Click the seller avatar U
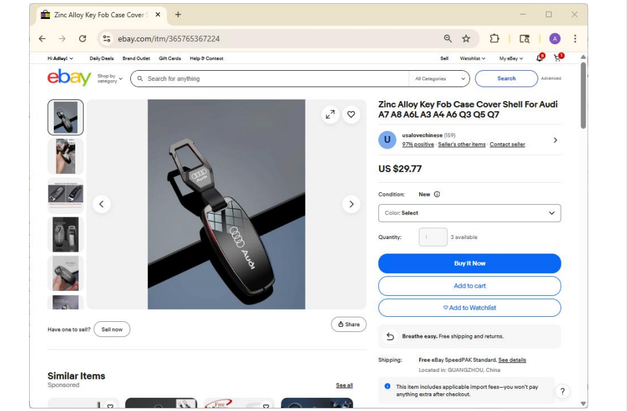The width and height of the screenshot is (628, 411). 387,140
